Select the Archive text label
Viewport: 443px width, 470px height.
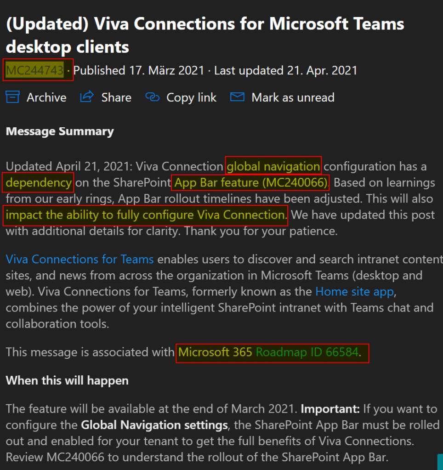(46, 97)
